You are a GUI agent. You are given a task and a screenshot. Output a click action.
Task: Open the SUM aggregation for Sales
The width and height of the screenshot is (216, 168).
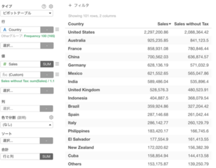(x=47, y=64)
